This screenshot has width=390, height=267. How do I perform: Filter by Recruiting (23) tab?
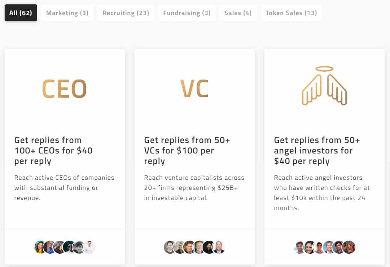pyautogui.click(x=126, y=13)
